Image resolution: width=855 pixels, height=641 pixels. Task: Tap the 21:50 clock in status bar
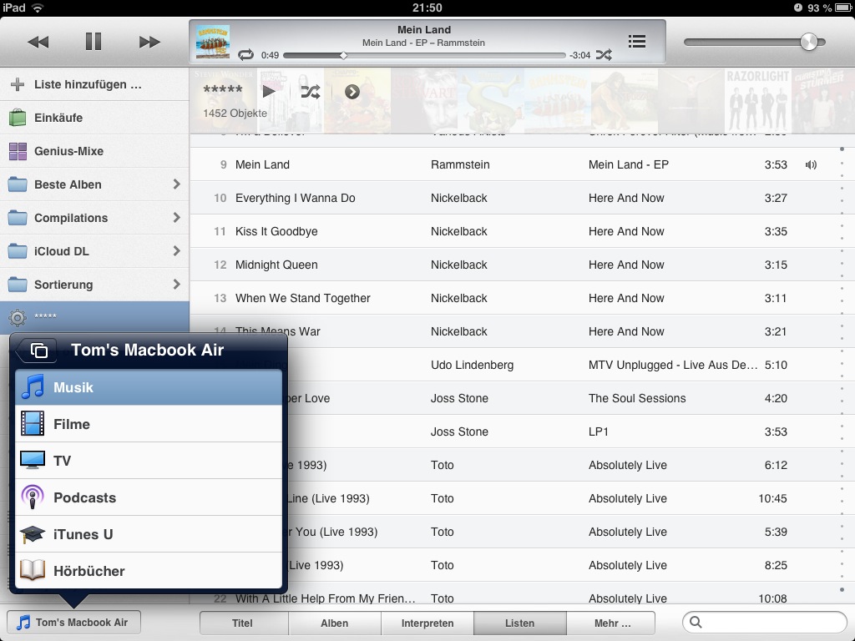[x=427, y=8]
